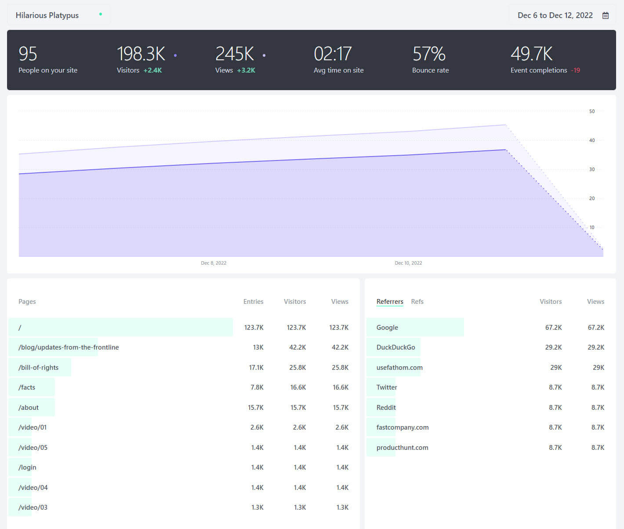Image resolution: width=624 pixels, height=529 pixels.
Task: Click the 13K entries value for blog page
Action: (x=258, y=347)
